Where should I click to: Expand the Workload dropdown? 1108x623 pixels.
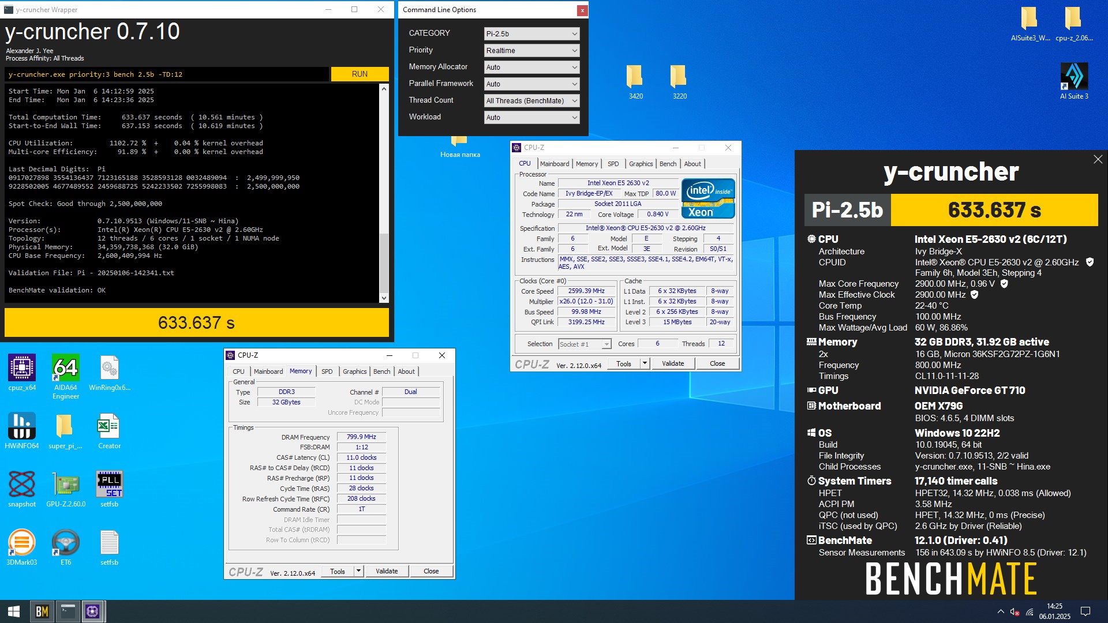click(x=531, y=118)
